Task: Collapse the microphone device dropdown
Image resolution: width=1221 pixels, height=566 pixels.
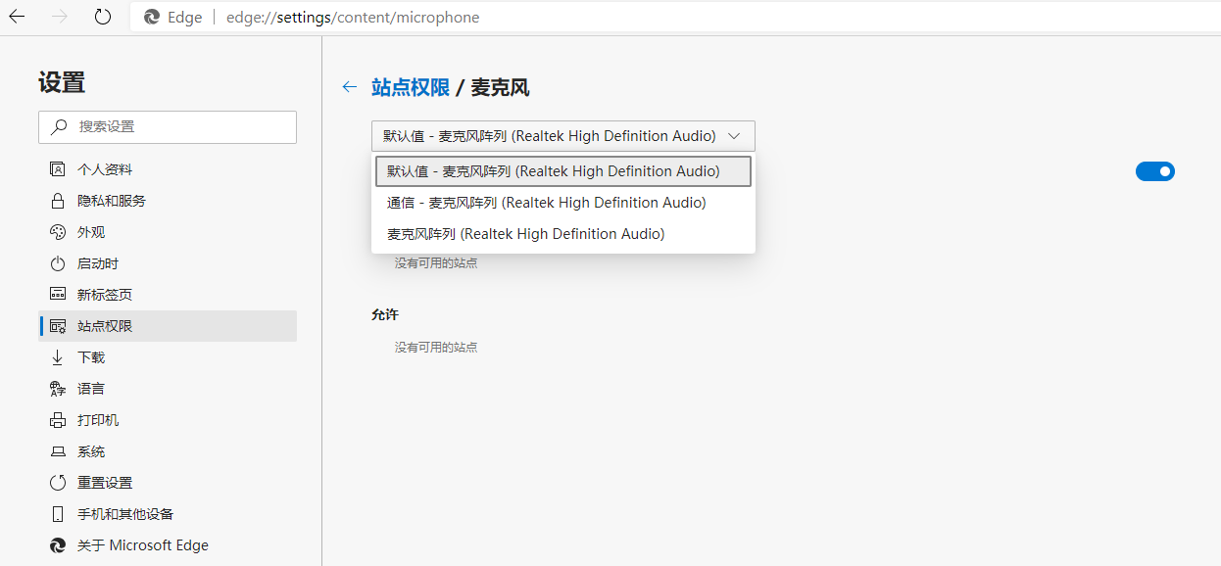Action: pyautogui.click(x=563, y=136)
